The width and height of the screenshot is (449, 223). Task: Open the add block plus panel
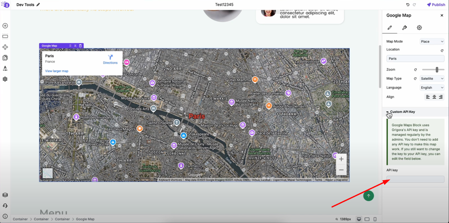click(5, 26)
